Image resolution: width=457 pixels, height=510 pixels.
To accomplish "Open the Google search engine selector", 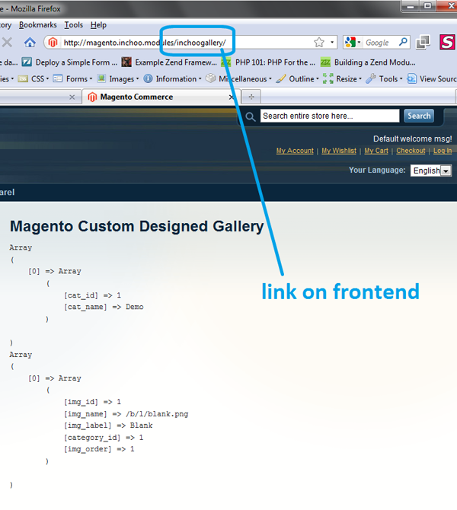I will click(x=353, y=43).
